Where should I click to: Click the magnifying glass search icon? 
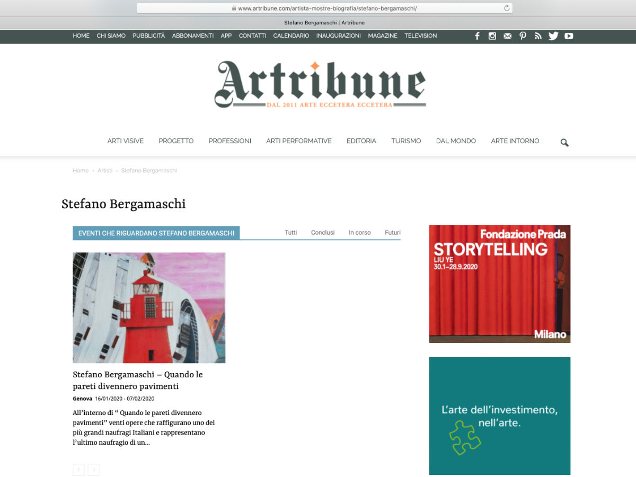pos(564,143)
